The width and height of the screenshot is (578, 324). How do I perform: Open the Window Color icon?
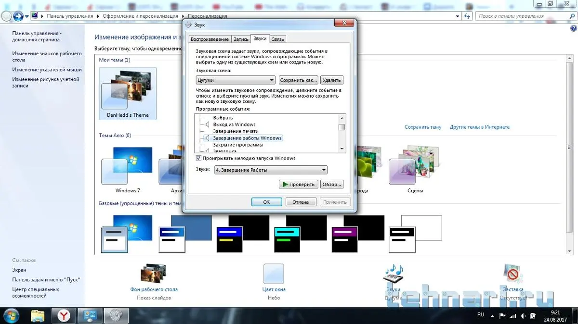[x=274, y=274]
